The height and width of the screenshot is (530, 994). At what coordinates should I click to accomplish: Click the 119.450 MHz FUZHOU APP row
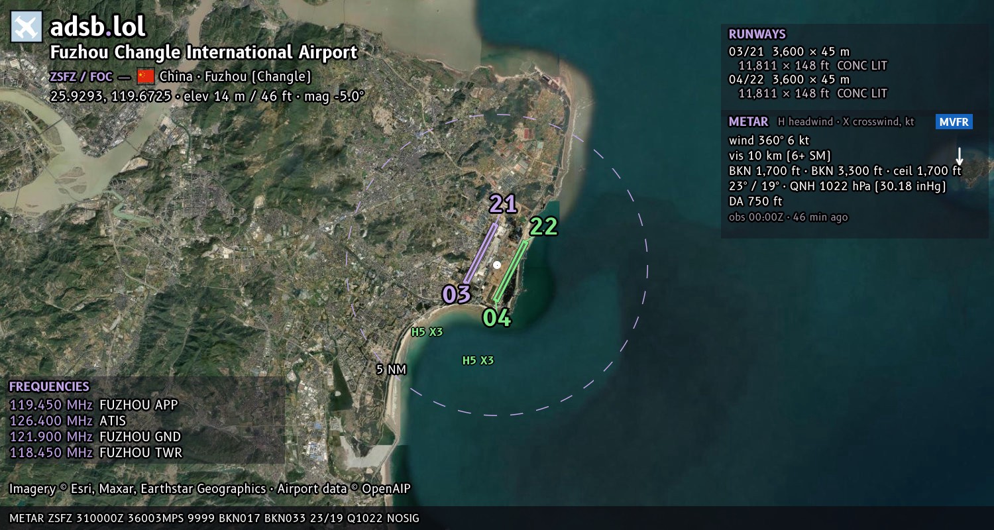point(93,405)
